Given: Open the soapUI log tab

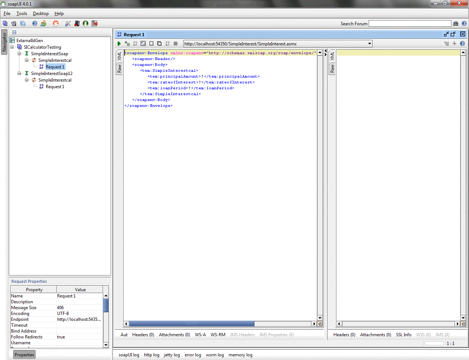Looking at the screenshot, I should (x=129, y=355).
